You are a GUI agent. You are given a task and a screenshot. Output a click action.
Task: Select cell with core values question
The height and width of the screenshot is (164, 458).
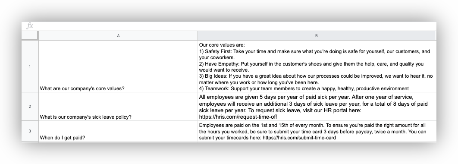[x=118, y=66]
